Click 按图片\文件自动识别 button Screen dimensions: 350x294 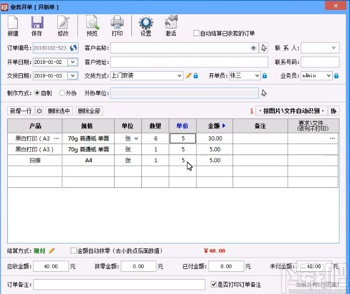click(291, 111)
